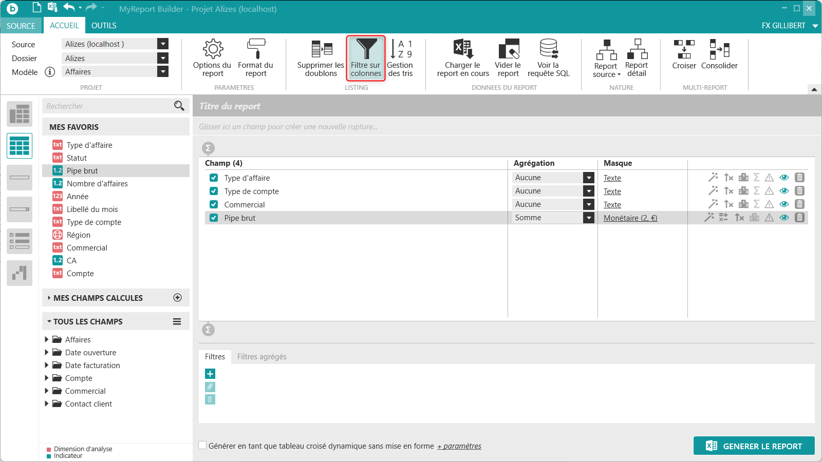The image size is (822, 462).
Task: Open the Monétaire (2, €) mask link
Action: click(x=630, y=218)
